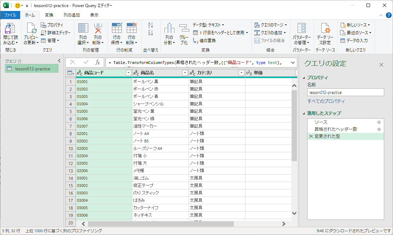The width and height of the screenshot is (393, 235).
Task: Select row number 10
Action: point(70,148)
